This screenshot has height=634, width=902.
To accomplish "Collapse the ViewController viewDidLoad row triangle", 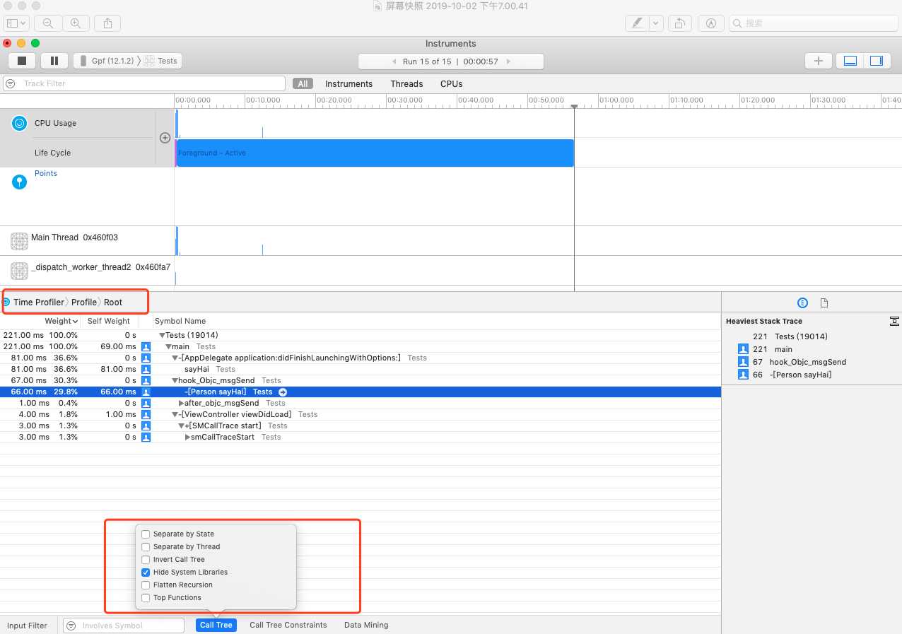I will 175,414.
